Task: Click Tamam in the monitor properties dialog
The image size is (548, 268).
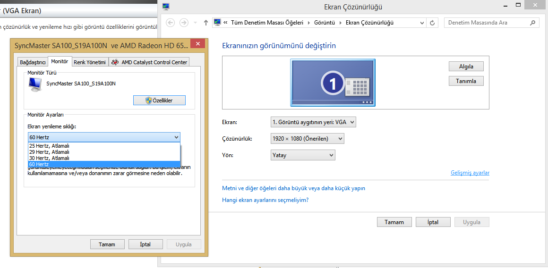Action: (107, 244)
